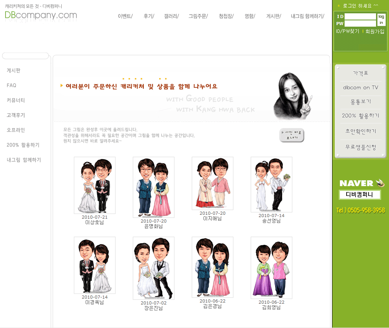Click the PW password field
389x328 pixels.
[360, 24]
